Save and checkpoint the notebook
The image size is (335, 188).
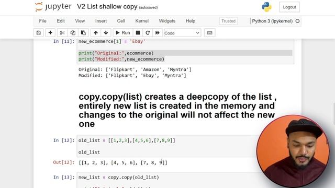pos(39,33)
